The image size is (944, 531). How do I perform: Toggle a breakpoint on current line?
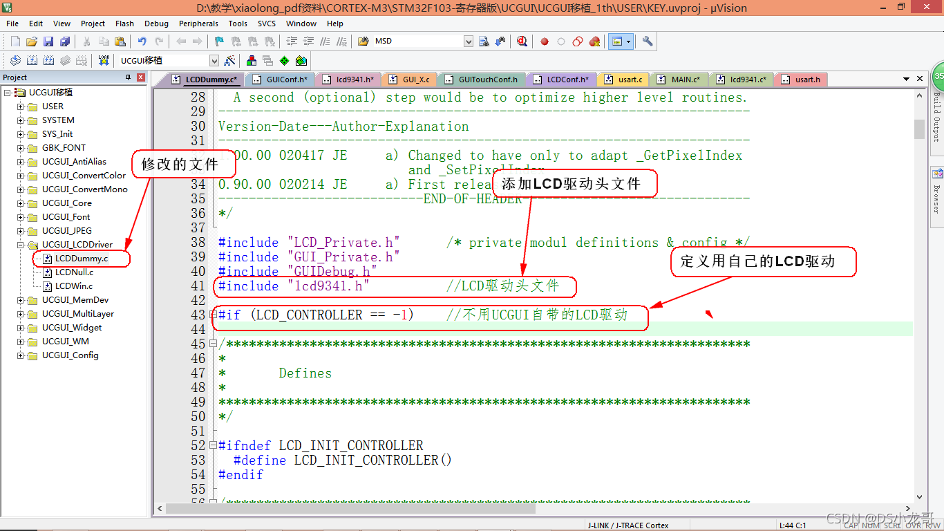click(545, 41)
